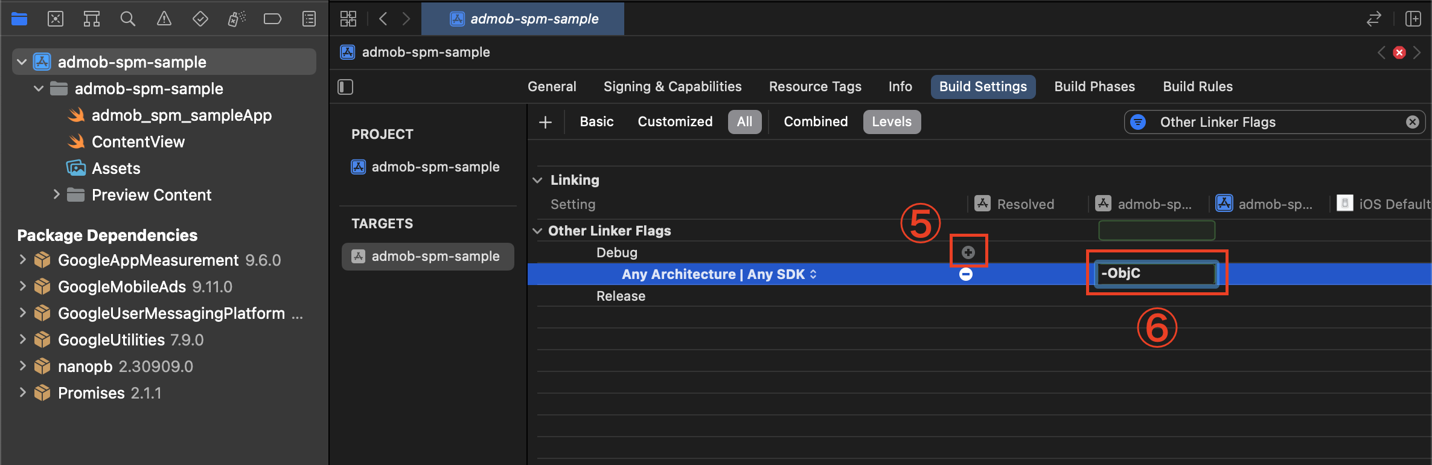The image size is (1432, 465).
Task: Collapse the Linking section
Action: point(537,180)
